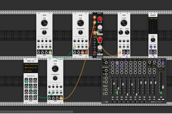172x114 pixels.
Task: Click the MIDI-CV GATE output port
Action: pyautogui.click(x=31, y=81)
